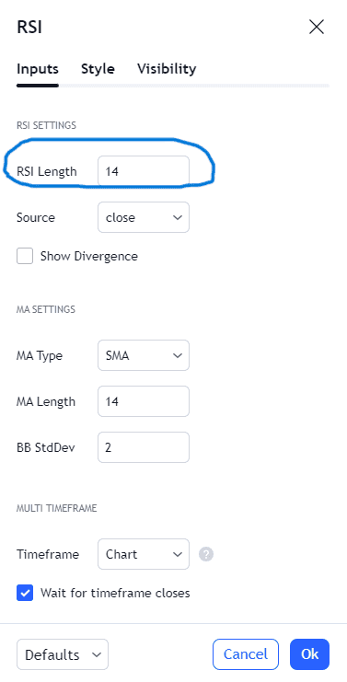Uncheck Wait for timeframe closes
347x682 pixels.
click(x=25, y=593)
